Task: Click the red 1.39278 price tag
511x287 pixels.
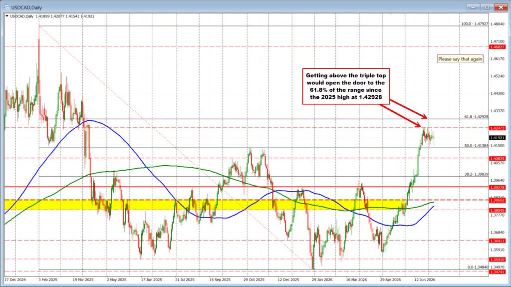Action: coord(498,188)
